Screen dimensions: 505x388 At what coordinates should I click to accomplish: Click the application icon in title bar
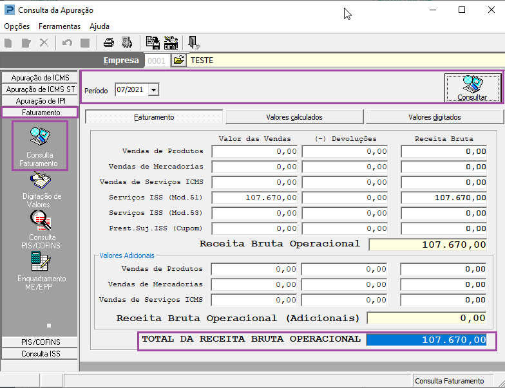[9, 10]
